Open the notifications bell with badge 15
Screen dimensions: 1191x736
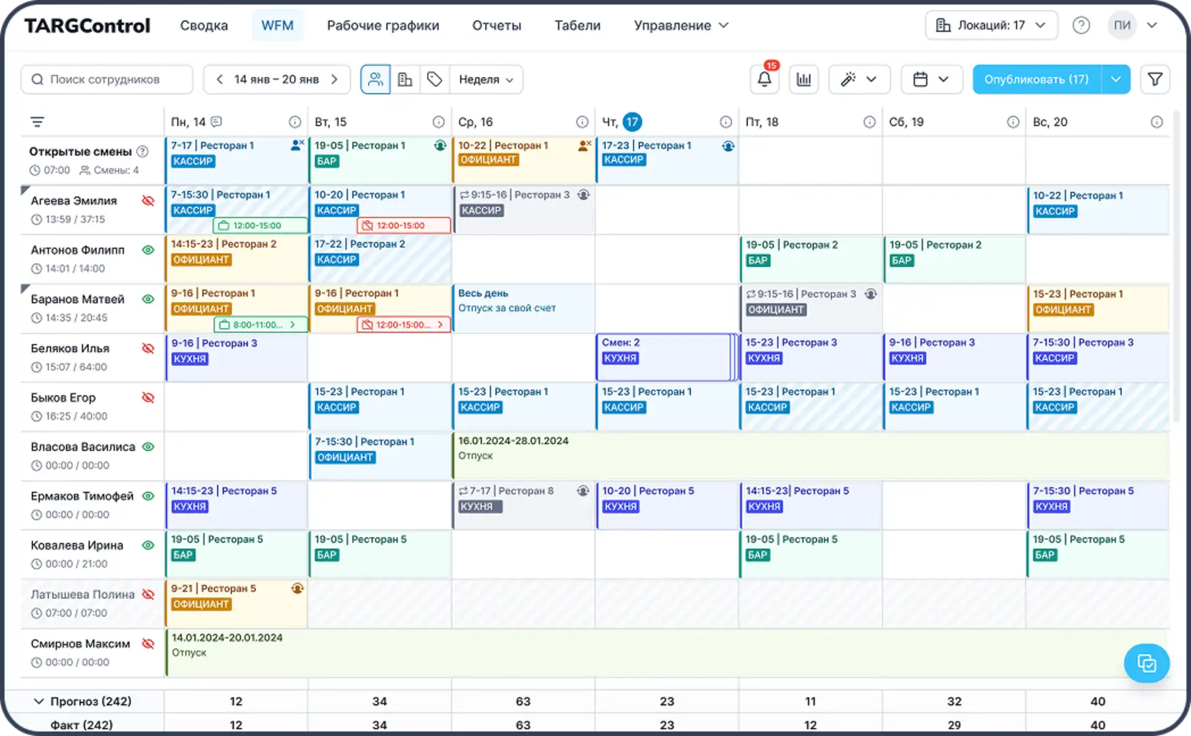764,79
